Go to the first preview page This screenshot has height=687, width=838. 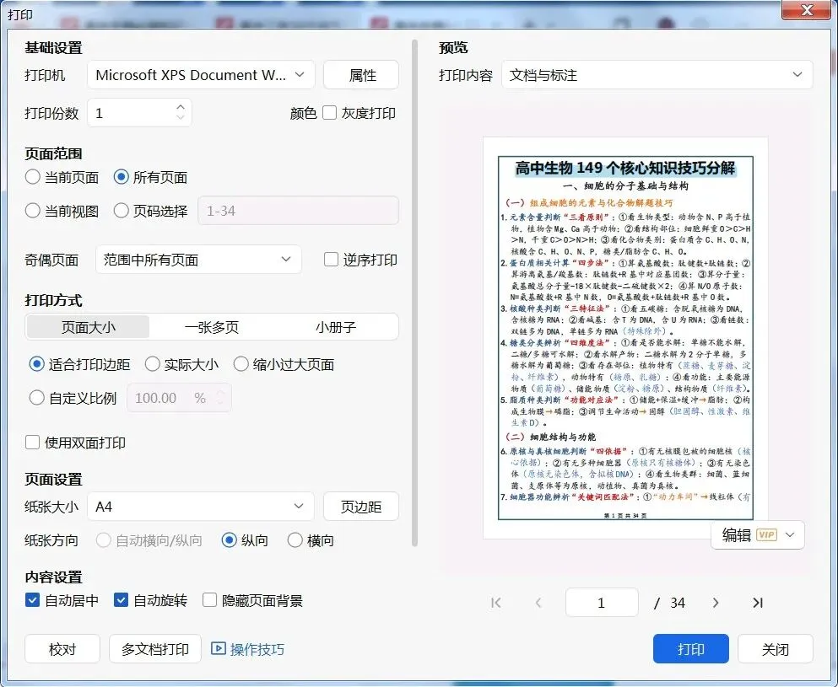click(495, 603)
